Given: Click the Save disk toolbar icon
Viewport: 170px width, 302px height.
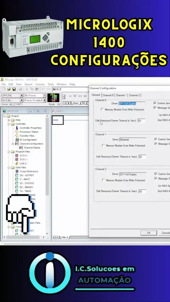Looking at the screenshot, I should pos(14,89).
